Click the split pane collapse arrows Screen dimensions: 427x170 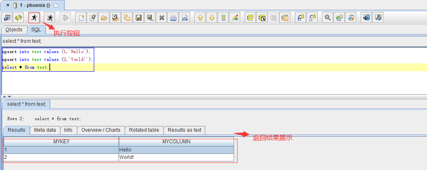click(7, 97)
